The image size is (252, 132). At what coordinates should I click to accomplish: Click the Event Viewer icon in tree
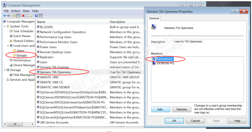[11, 36]
